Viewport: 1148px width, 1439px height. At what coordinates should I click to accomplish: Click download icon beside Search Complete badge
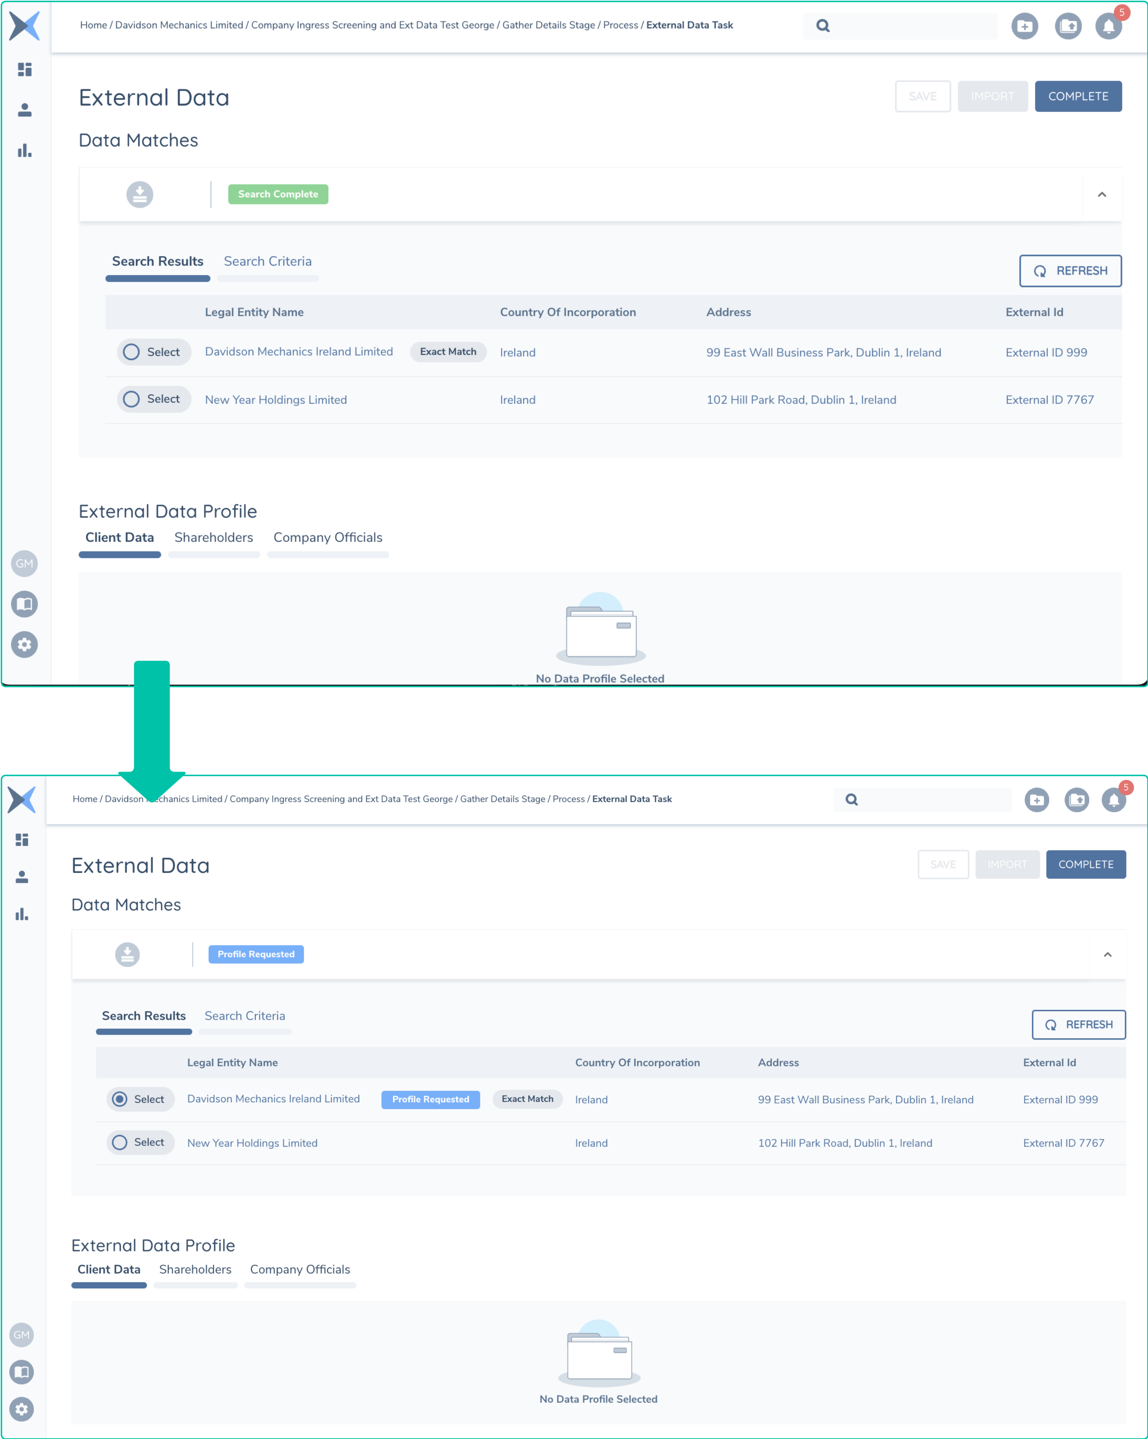139,194
